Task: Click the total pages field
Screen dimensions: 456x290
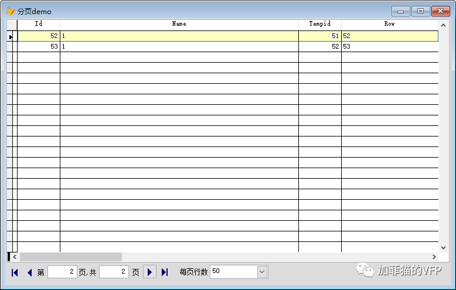Action: tap(114, 272)
